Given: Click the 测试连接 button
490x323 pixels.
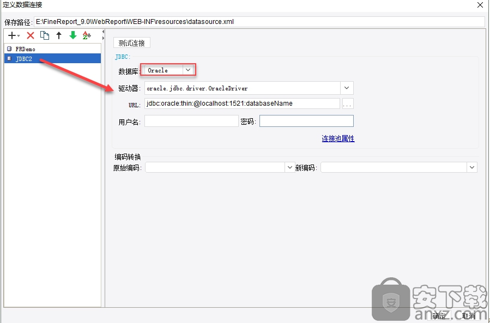Looking at the screenshot, I should tap(132, 43).
